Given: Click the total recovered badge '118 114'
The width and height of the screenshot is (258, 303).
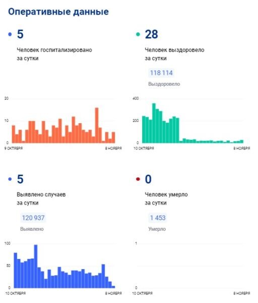Looking at the screenshot, I should [x=161, y=73].
